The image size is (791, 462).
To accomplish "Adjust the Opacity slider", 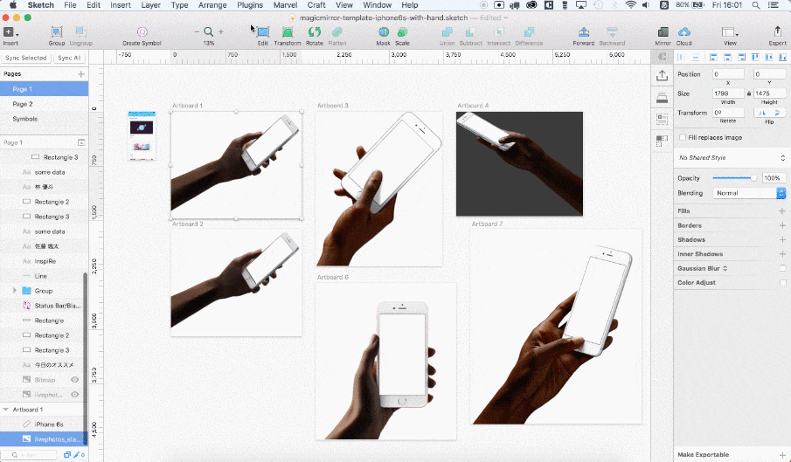I will point(734,178).
